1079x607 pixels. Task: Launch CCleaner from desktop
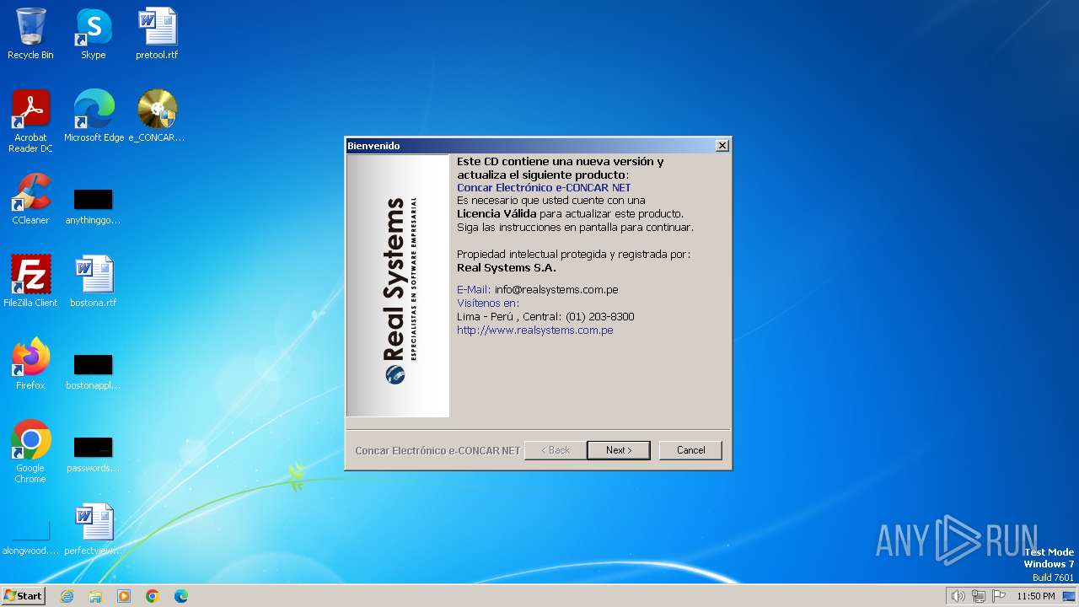[30, 199]
